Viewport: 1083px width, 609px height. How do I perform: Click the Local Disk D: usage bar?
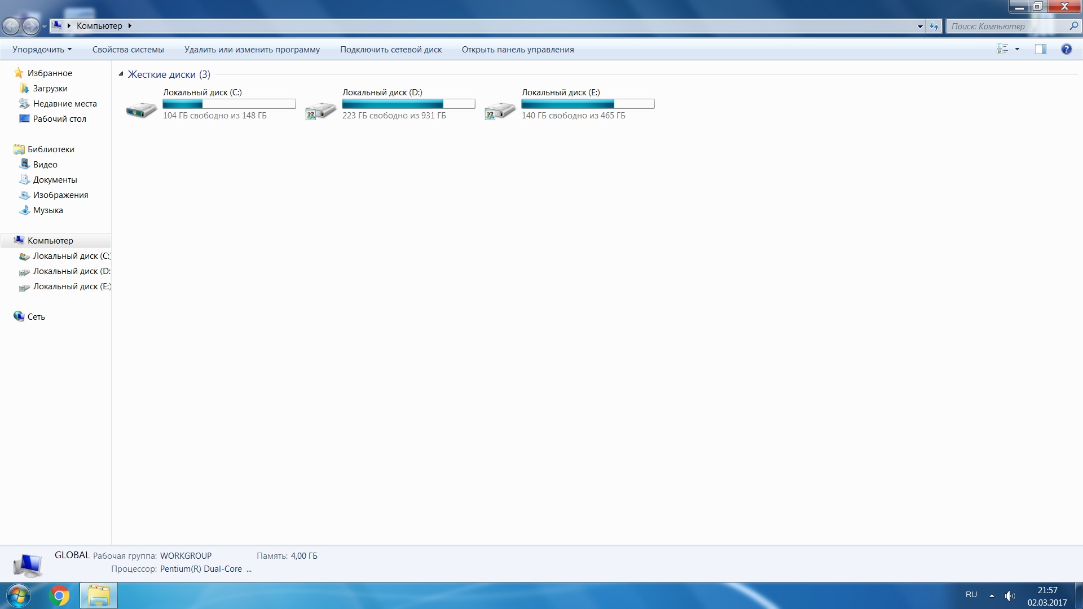pos(408,104)
